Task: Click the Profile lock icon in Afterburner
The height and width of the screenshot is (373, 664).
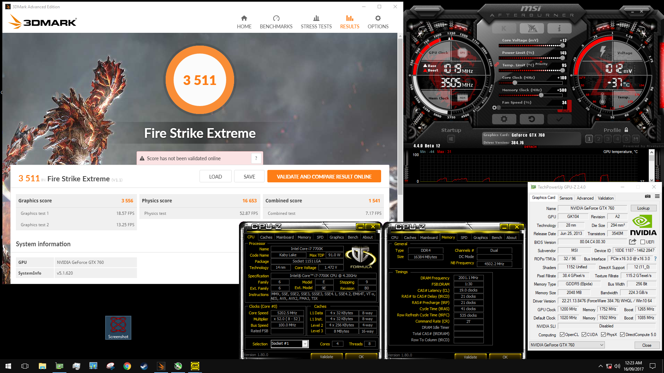Action: [626, 130]
